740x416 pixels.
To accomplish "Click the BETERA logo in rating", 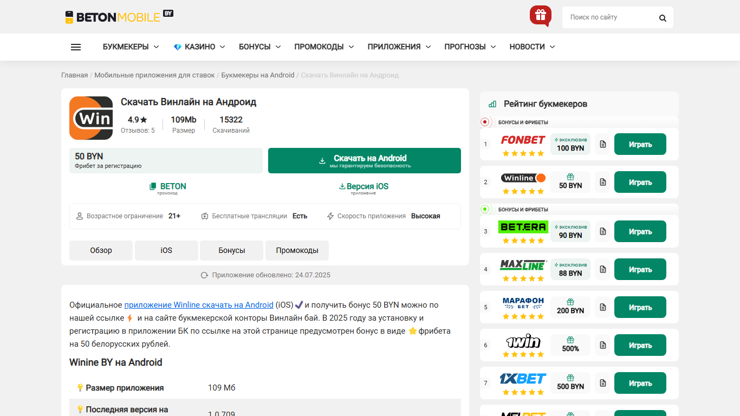I will click(x=523, y=226).
